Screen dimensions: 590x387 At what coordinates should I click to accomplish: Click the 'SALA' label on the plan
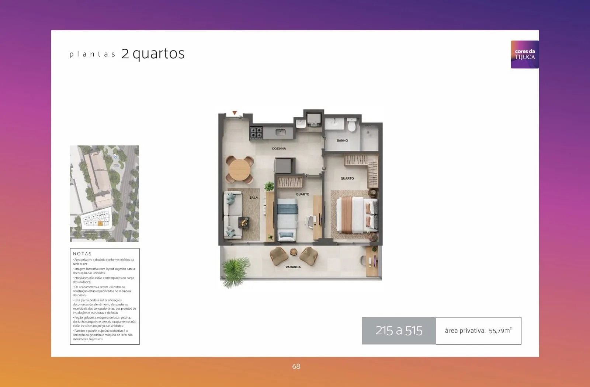point(254,198)
